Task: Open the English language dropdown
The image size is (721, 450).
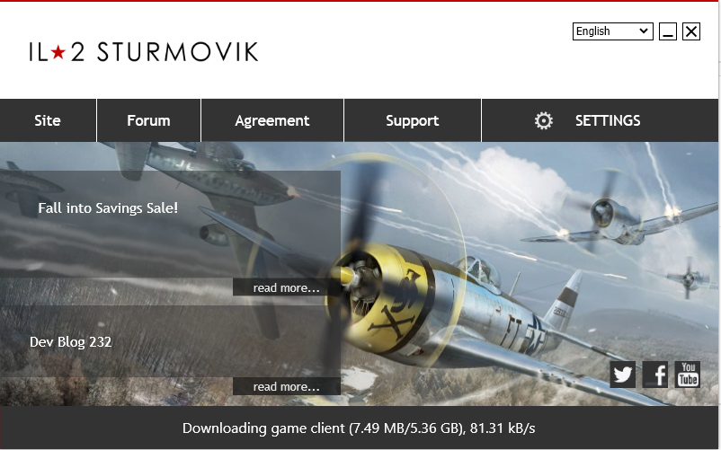Action: (612, 31)
